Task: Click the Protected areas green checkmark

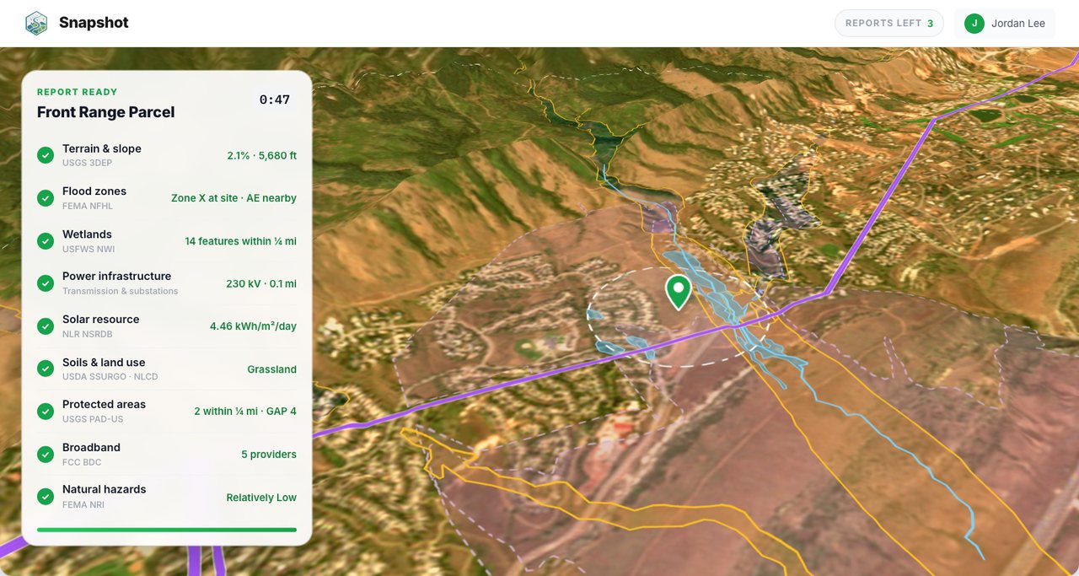Action: [x=46, y=412]
